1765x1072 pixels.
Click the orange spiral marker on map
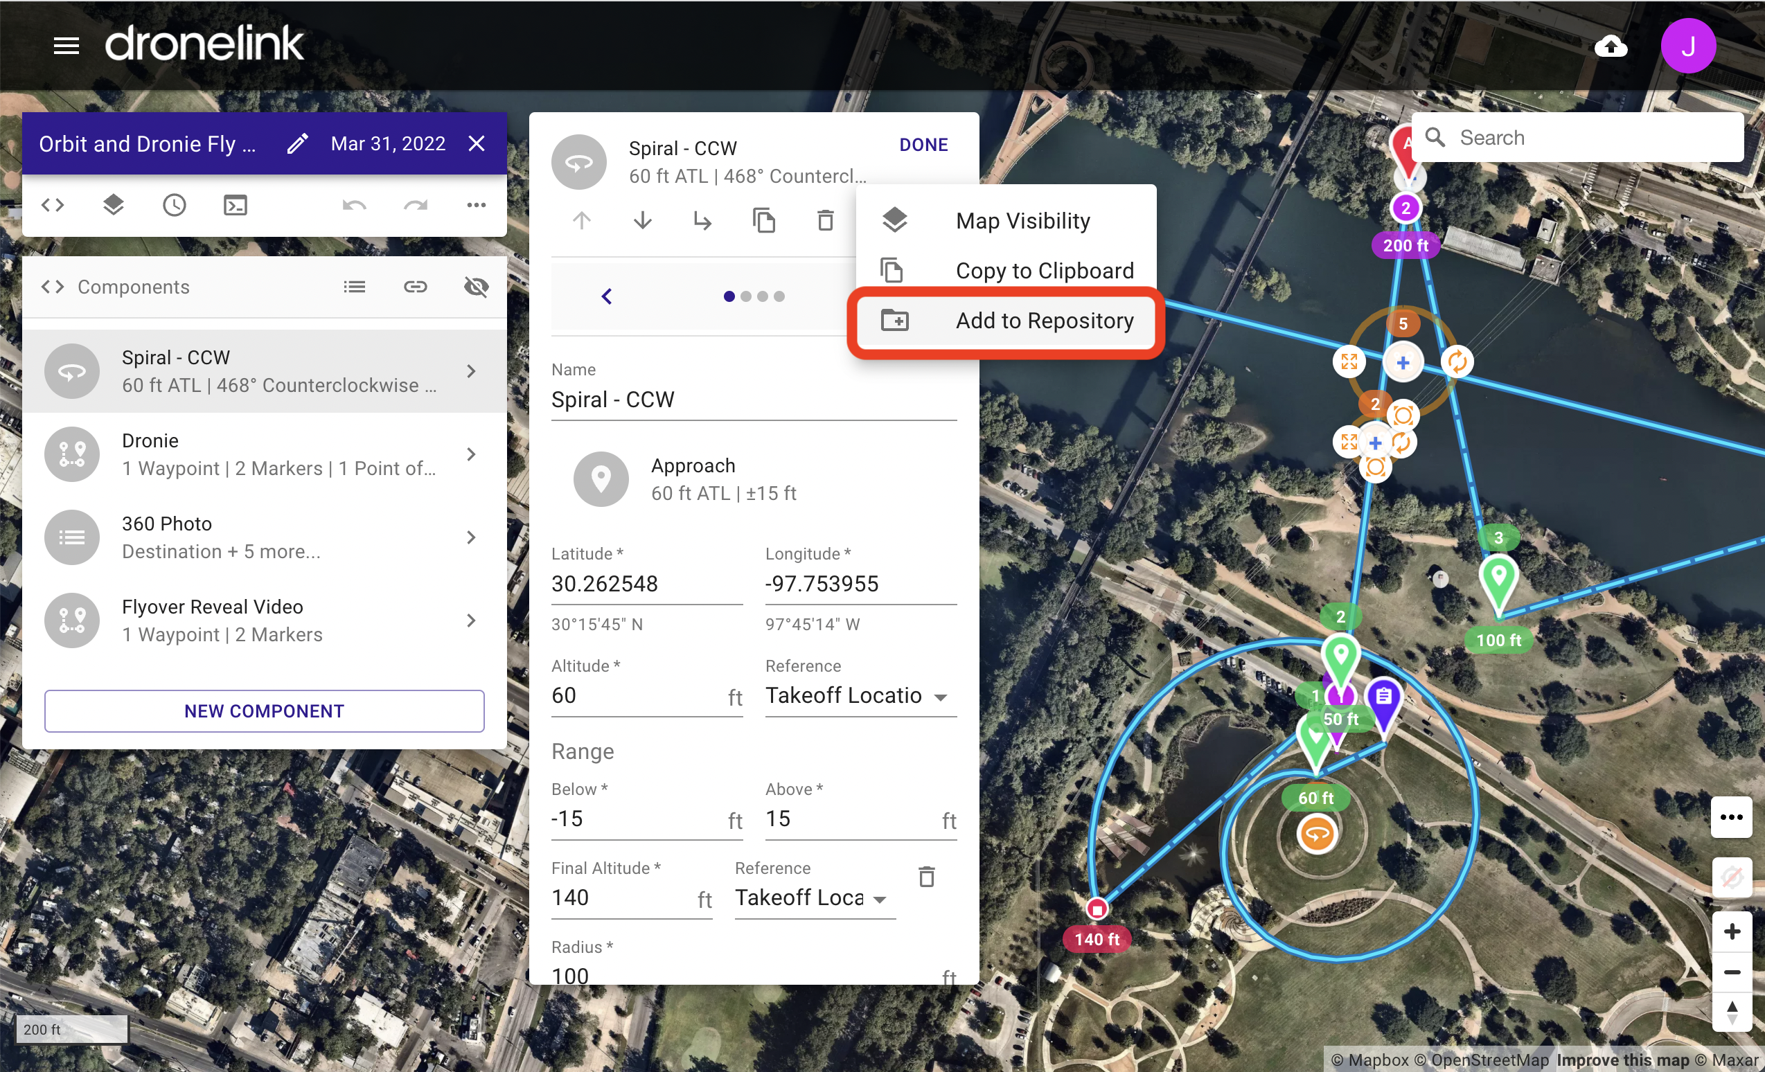tap(1317, 834)
